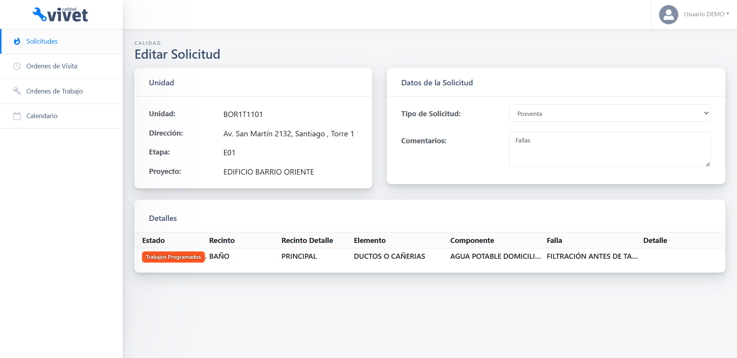This screenshot has width=737, height=358.
Task: Click the flame icon next to Solicitudes
Action: click(x=17, y=41)
